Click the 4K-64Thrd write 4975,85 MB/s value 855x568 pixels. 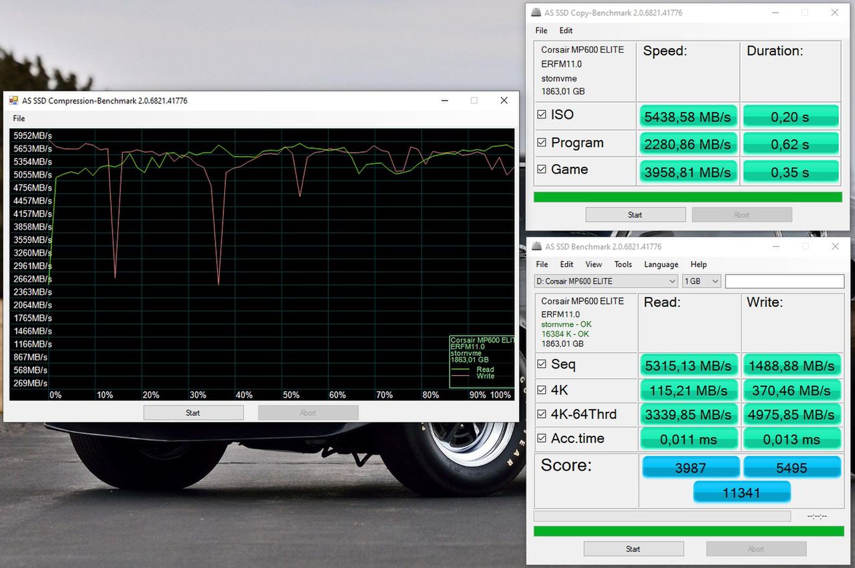pyautogui.click(x=792, y=414)
